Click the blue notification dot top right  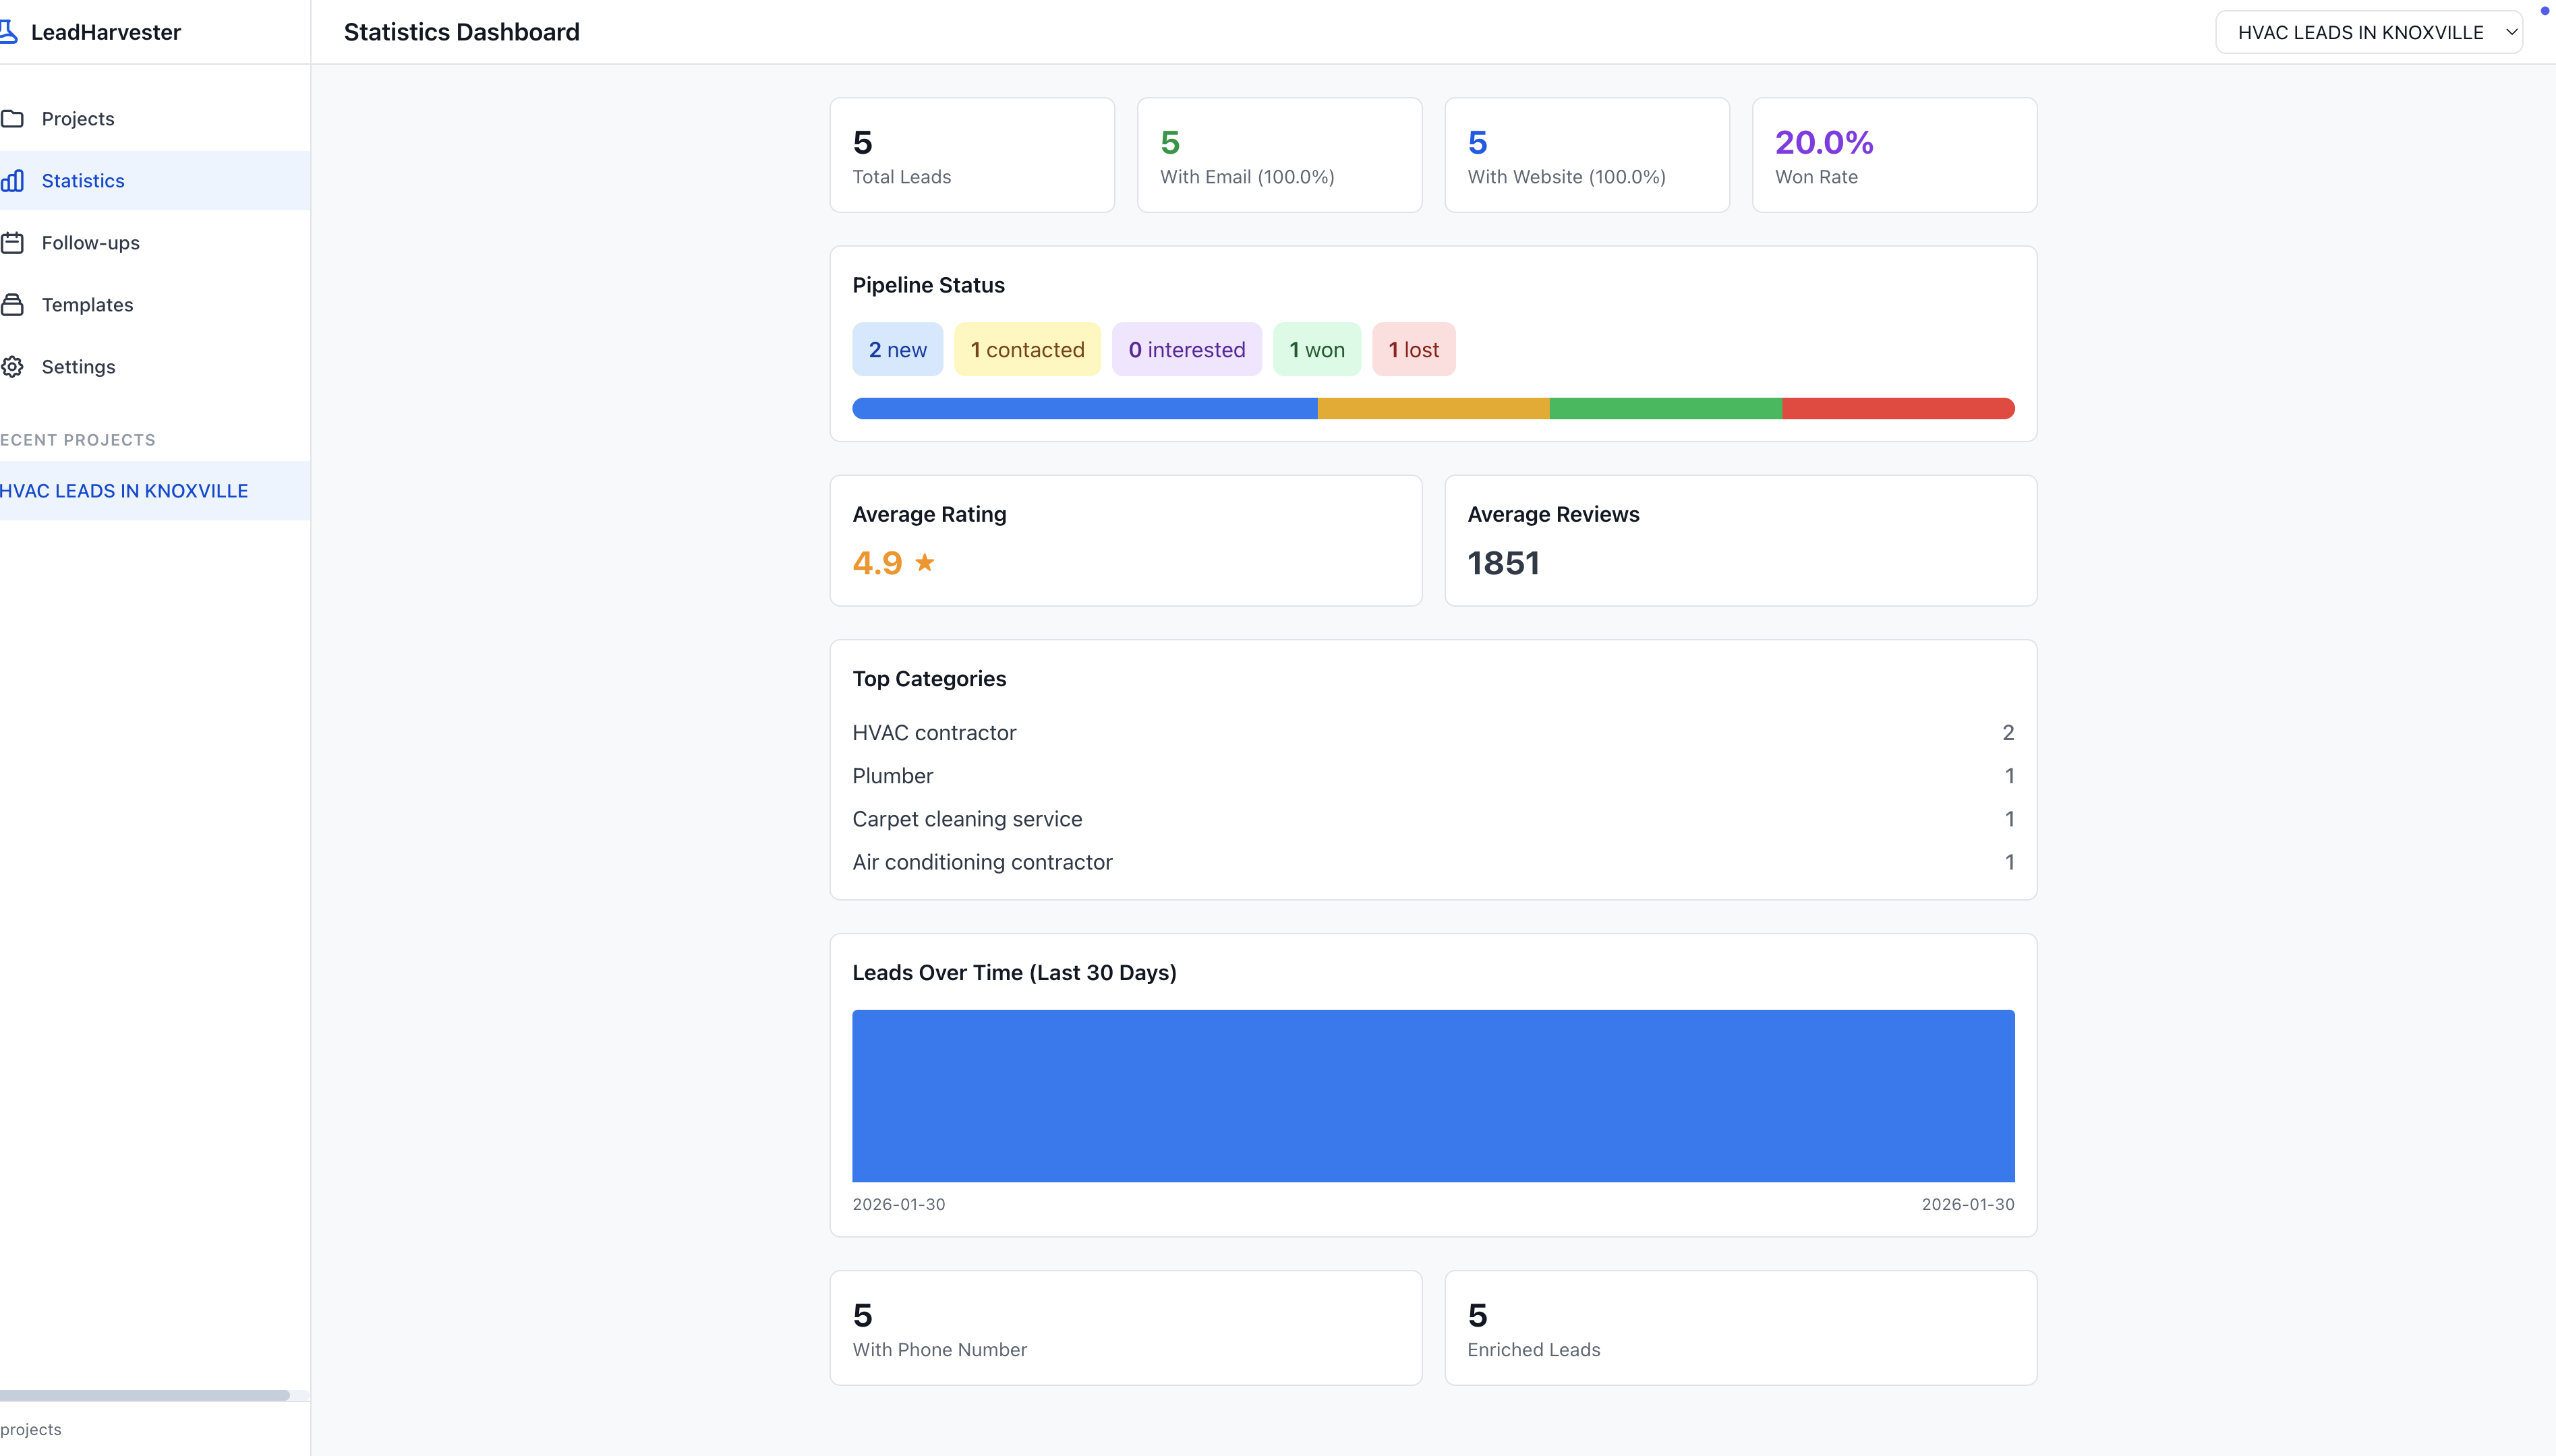click(x=2545, y=10)
